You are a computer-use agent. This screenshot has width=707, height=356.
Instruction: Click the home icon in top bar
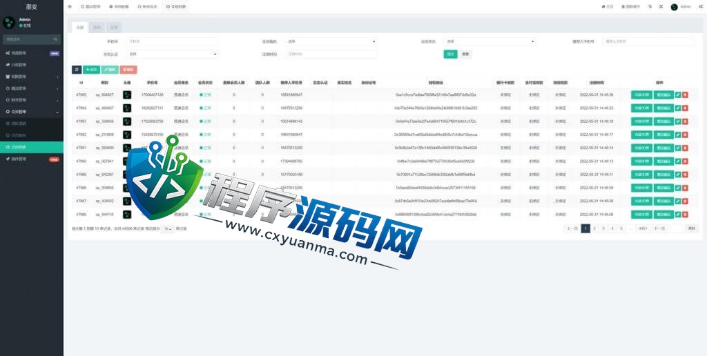[x=603, y=7]
